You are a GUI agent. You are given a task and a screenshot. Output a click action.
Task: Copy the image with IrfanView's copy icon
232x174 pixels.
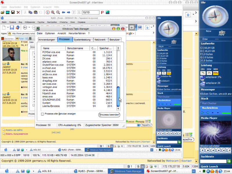coord(30,12)
